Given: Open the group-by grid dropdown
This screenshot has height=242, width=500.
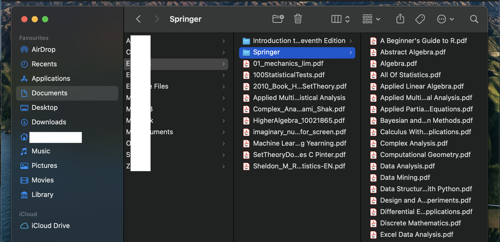Looking at the screenshot, I should [371, 19].
